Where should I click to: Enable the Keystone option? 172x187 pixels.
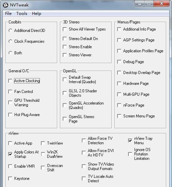tap(10, 179)
